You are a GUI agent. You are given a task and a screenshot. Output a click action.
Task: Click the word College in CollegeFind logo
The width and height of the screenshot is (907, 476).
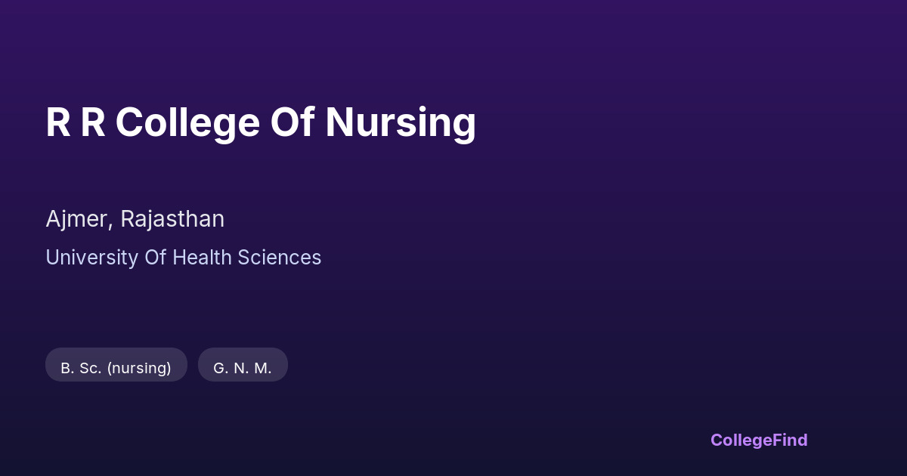coord(741,440)
